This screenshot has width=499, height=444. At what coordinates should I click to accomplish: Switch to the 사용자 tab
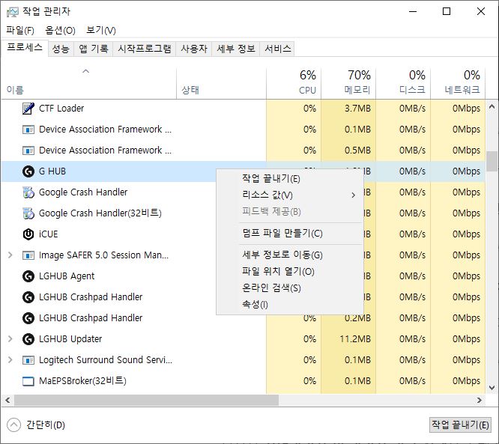pos(194,49)
